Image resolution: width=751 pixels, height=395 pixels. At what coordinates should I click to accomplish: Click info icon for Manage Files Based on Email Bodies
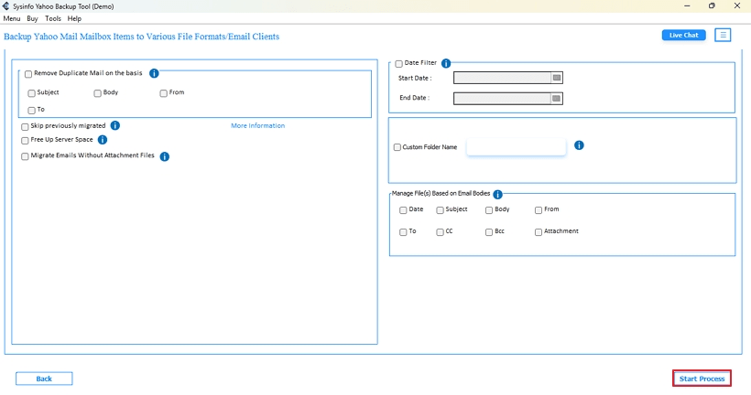point(497,194)
